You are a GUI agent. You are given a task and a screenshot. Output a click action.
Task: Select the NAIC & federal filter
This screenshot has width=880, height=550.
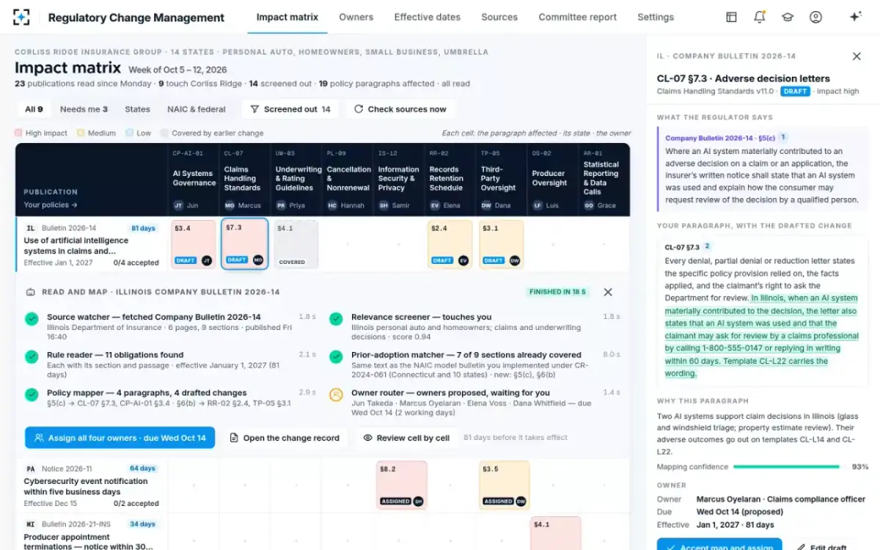coord(197,109)
